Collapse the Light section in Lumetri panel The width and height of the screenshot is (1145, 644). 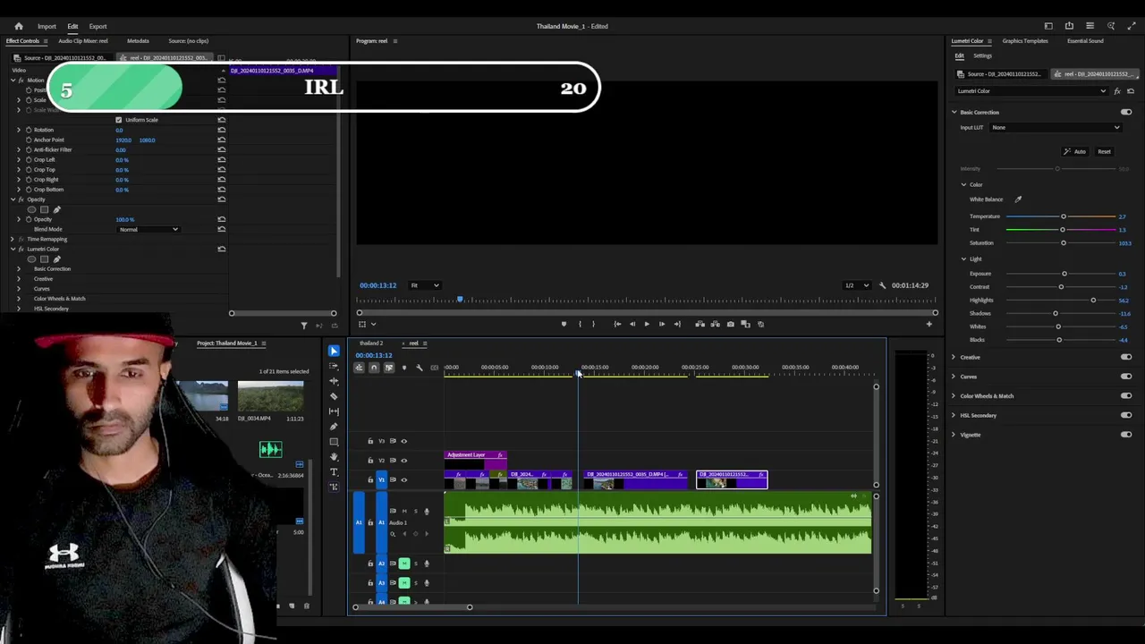[x=964, y=259]
